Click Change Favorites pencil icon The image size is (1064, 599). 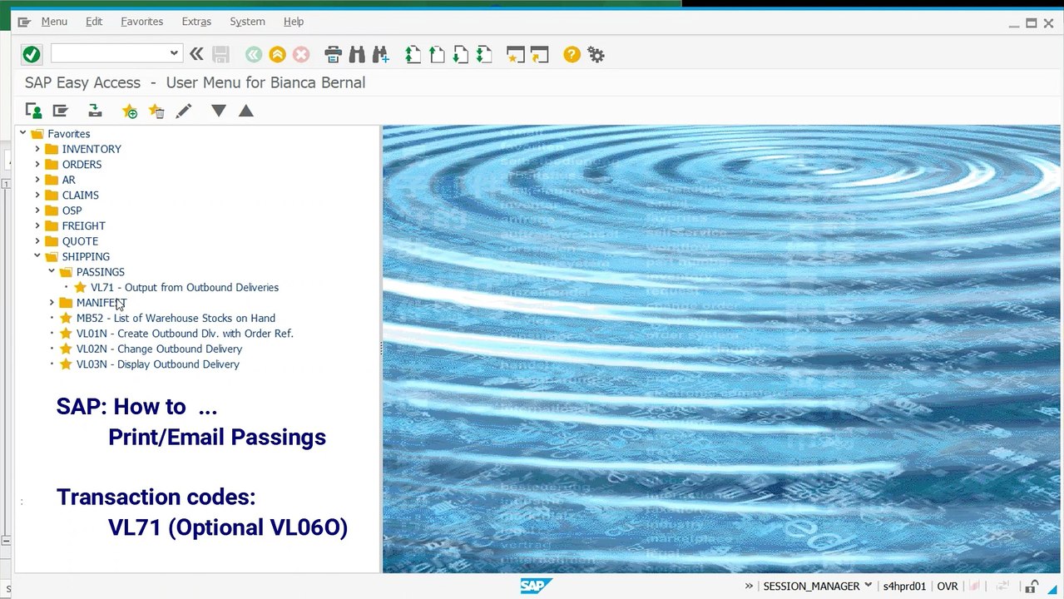click(x=183, y=111)
